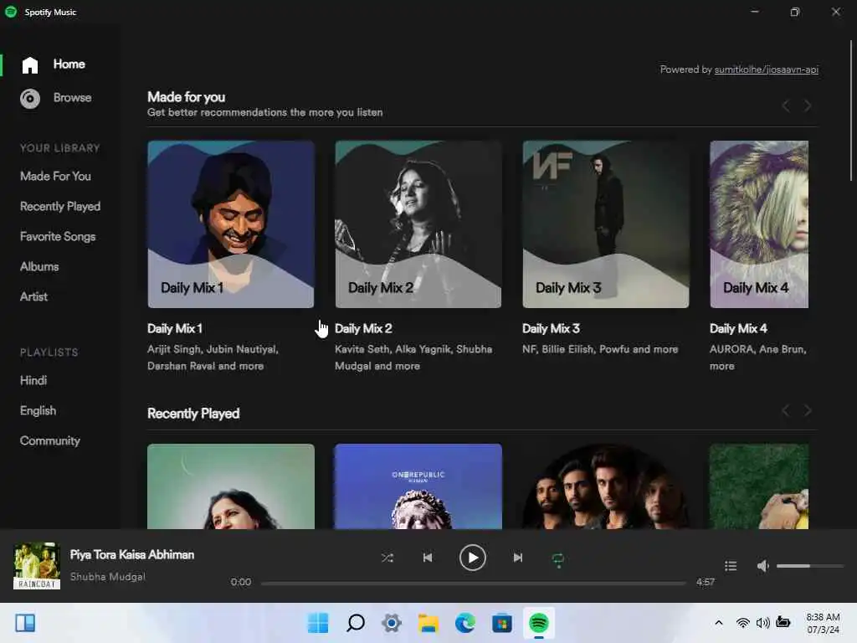Click the Spotify logo in title bar
The height and width of the screenshot is (643, 857).
click(x=11, y=12)
